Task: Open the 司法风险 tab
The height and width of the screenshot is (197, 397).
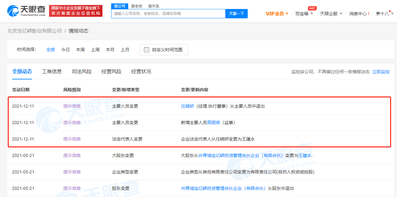Action: (x=82, y=71)
